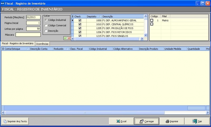
Task: Sort by the Conta Estoque column header
Action: pos(15,49)
